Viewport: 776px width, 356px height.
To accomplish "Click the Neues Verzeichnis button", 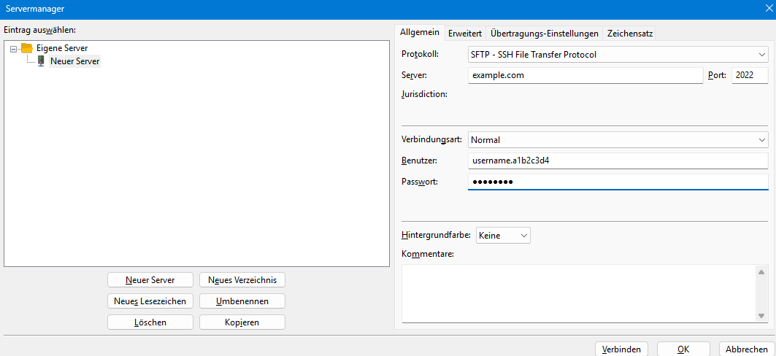I will click(x=242, y=280).
